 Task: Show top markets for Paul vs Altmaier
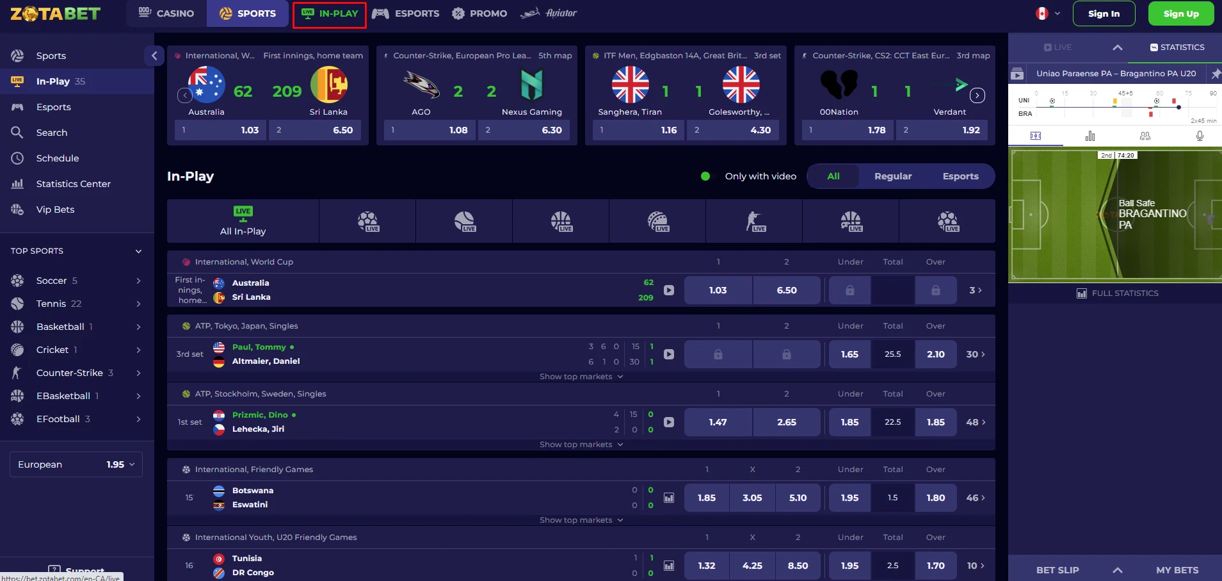point(581,377)
